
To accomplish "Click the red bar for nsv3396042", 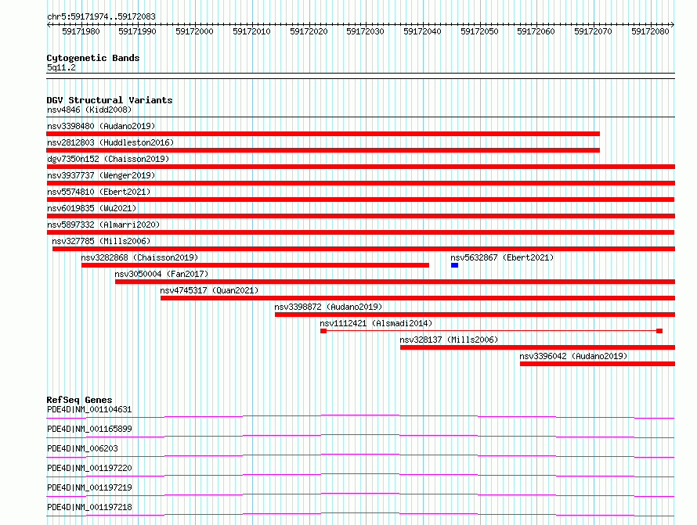I will point(598,364).
